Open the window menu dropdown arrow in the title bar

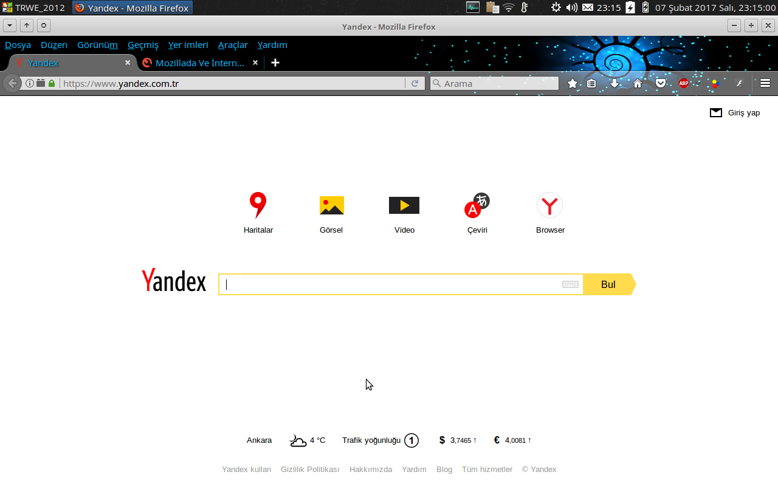[x=10, y=26]
